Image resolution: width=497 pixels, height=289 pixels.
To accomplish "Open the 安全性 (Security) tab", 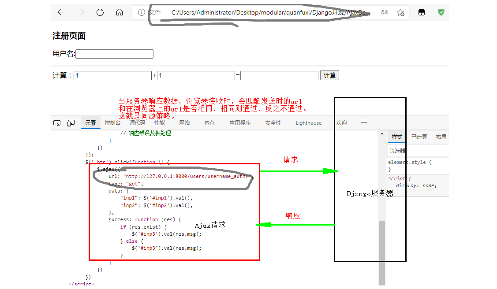I will [x=273, y=123].
